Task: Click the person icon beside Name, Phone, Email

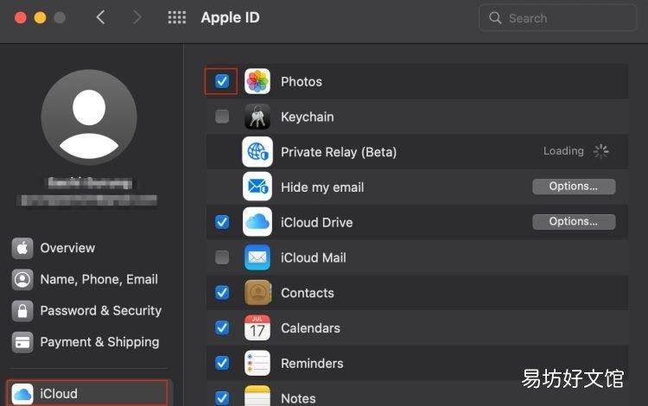Action: pyautogui.click(x=22, y=280)
